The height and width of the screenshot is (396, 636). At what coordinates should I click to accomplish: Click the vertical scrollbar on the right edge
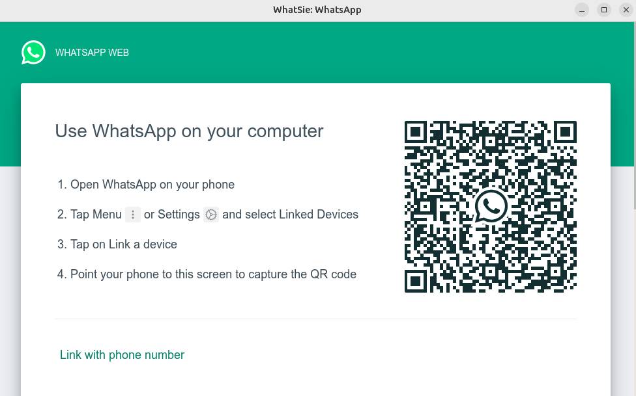coord(634,115)
